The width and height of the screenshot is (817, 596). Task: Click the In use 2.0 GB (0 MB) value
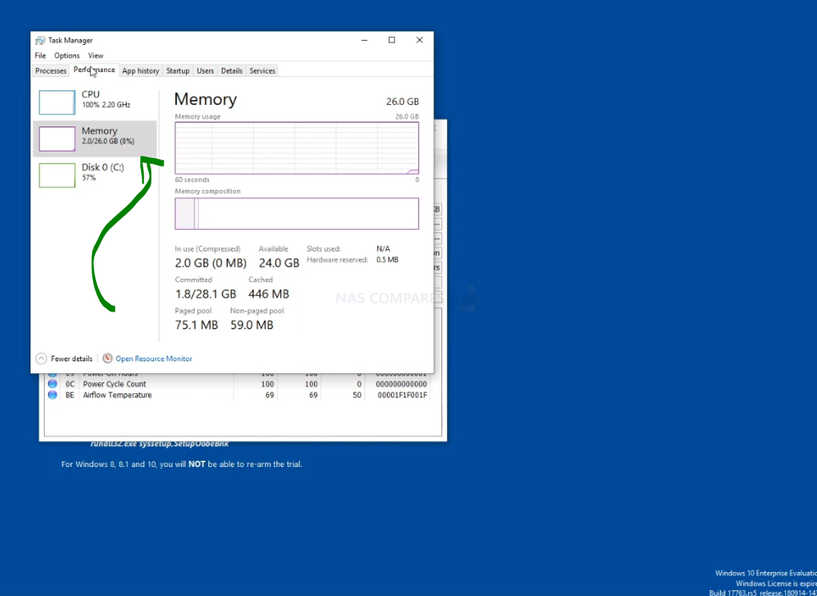pyautogui.click(x=211, y=263)
